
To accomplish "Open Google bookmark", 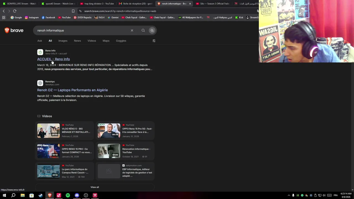I will pyautogui.click(x=16, y=17).
